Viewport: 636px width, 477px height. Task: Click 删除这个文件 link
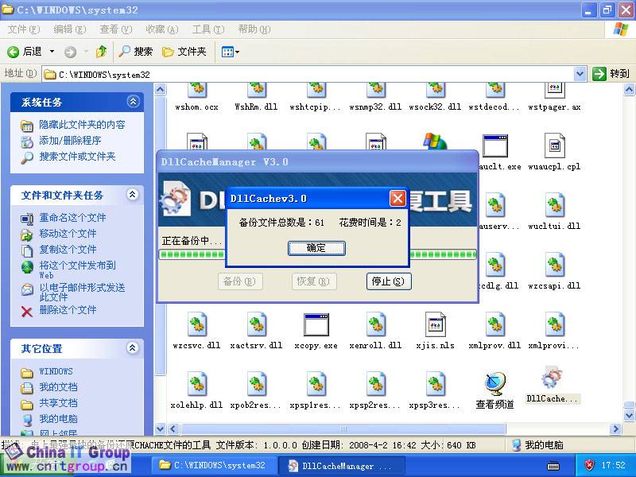click(68, 310)
